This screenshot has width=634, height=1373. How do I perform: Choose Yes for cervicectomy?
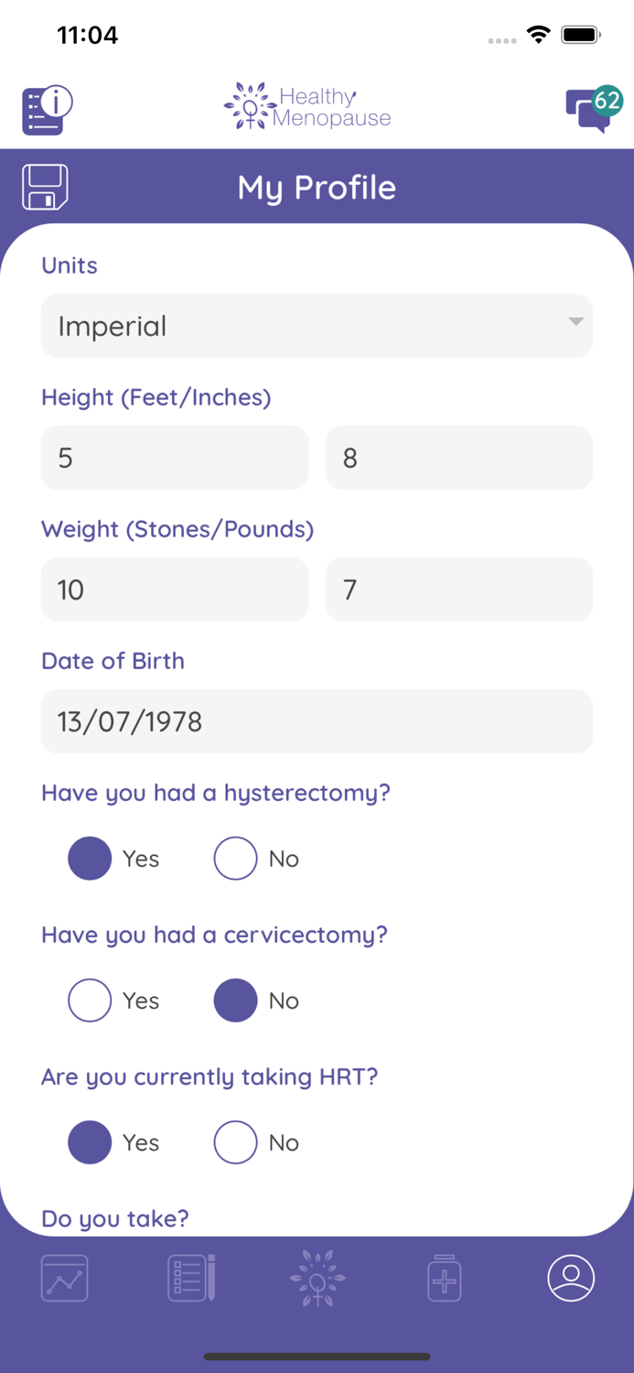tap(90, 1000)
